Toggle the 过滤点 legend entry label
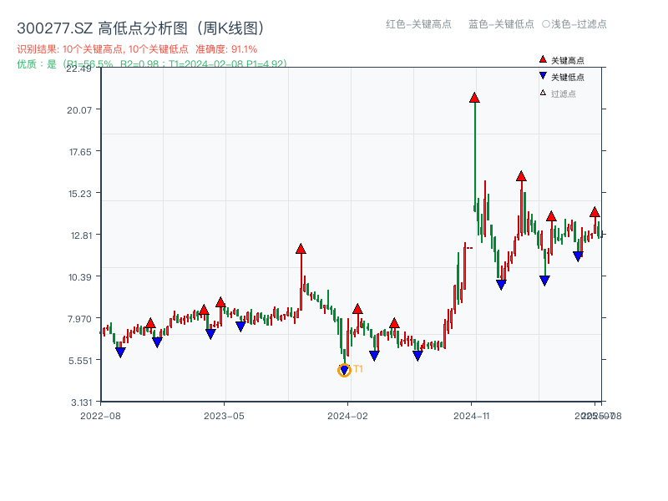Image resolution: width=668 pixels, height=501 pixels. [563, 94]
